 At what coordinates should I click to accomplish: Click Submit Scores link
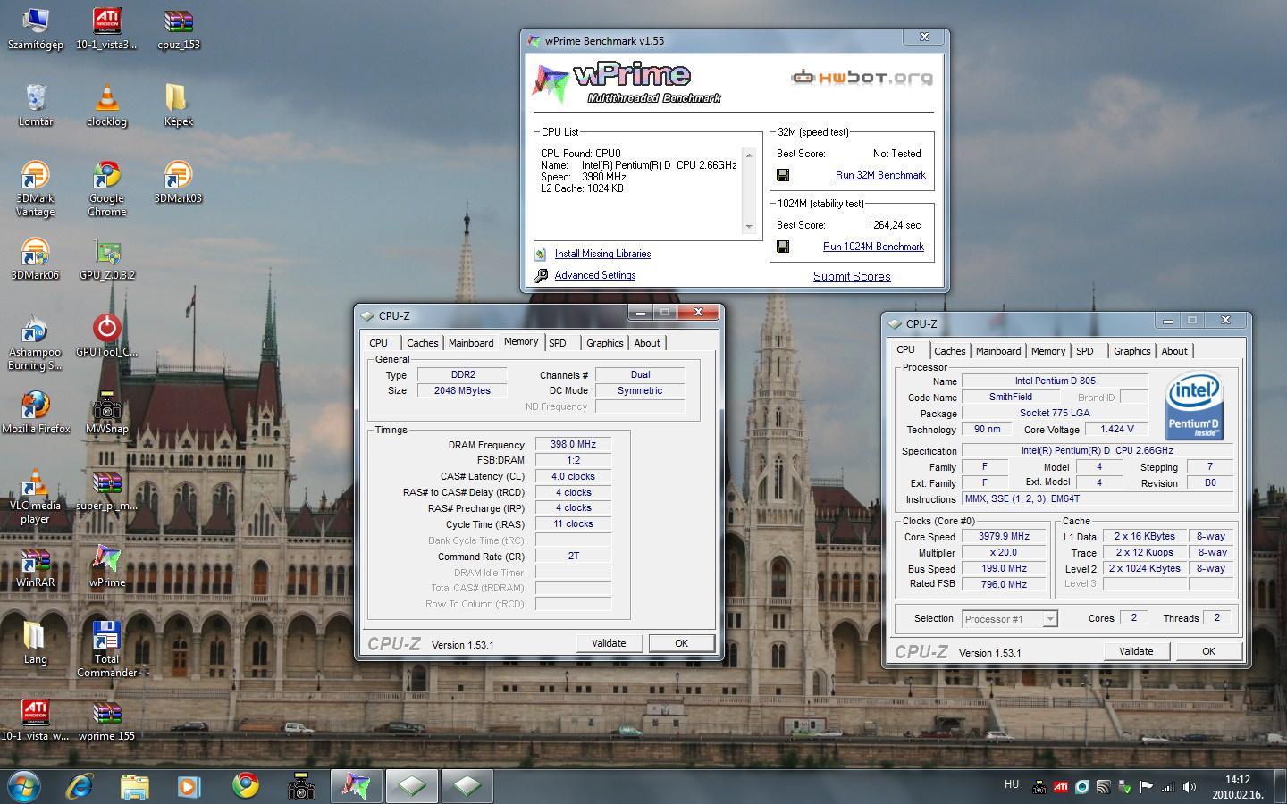pyautogui.click(x=852, y=276)
